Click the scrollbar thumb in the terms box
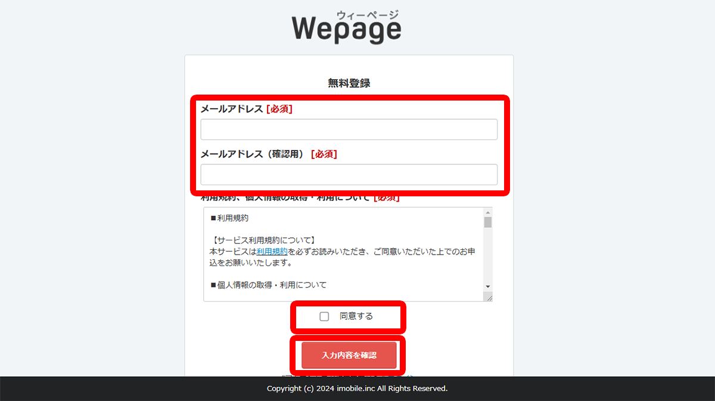This screenshot has width=715, height=401. [x=487, y=222]
